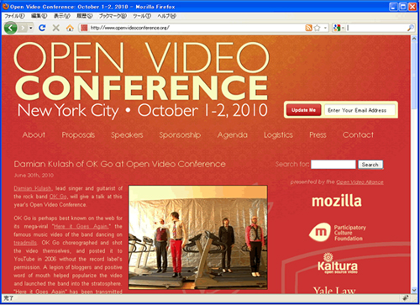420x305 pixels.
Task: Open the Damian Kulash of OK Go article title
Action: 120,164
